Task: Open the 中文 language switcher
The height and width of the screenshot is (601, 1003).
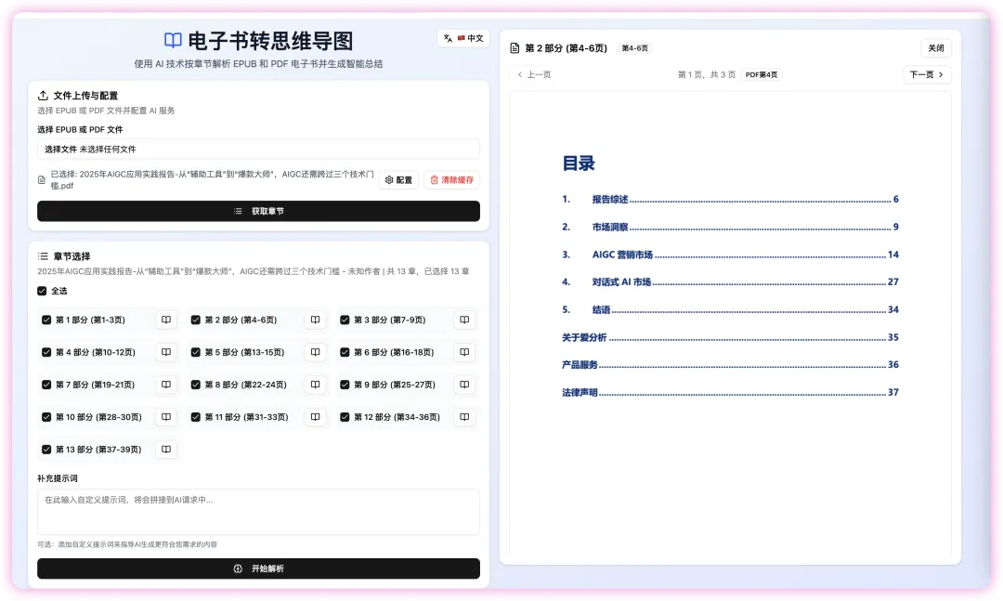Action: [x=463, y=38]
